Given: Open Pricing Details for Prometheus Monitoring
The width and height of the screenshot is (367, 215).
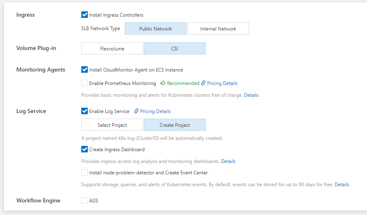Looking at the screenshot, I should 222,83.
